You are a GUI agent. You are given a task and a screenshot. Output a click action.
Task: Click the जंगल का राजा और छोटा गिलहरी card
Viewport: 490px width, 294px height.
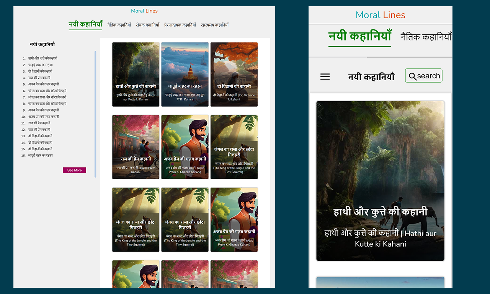[234, 147]
